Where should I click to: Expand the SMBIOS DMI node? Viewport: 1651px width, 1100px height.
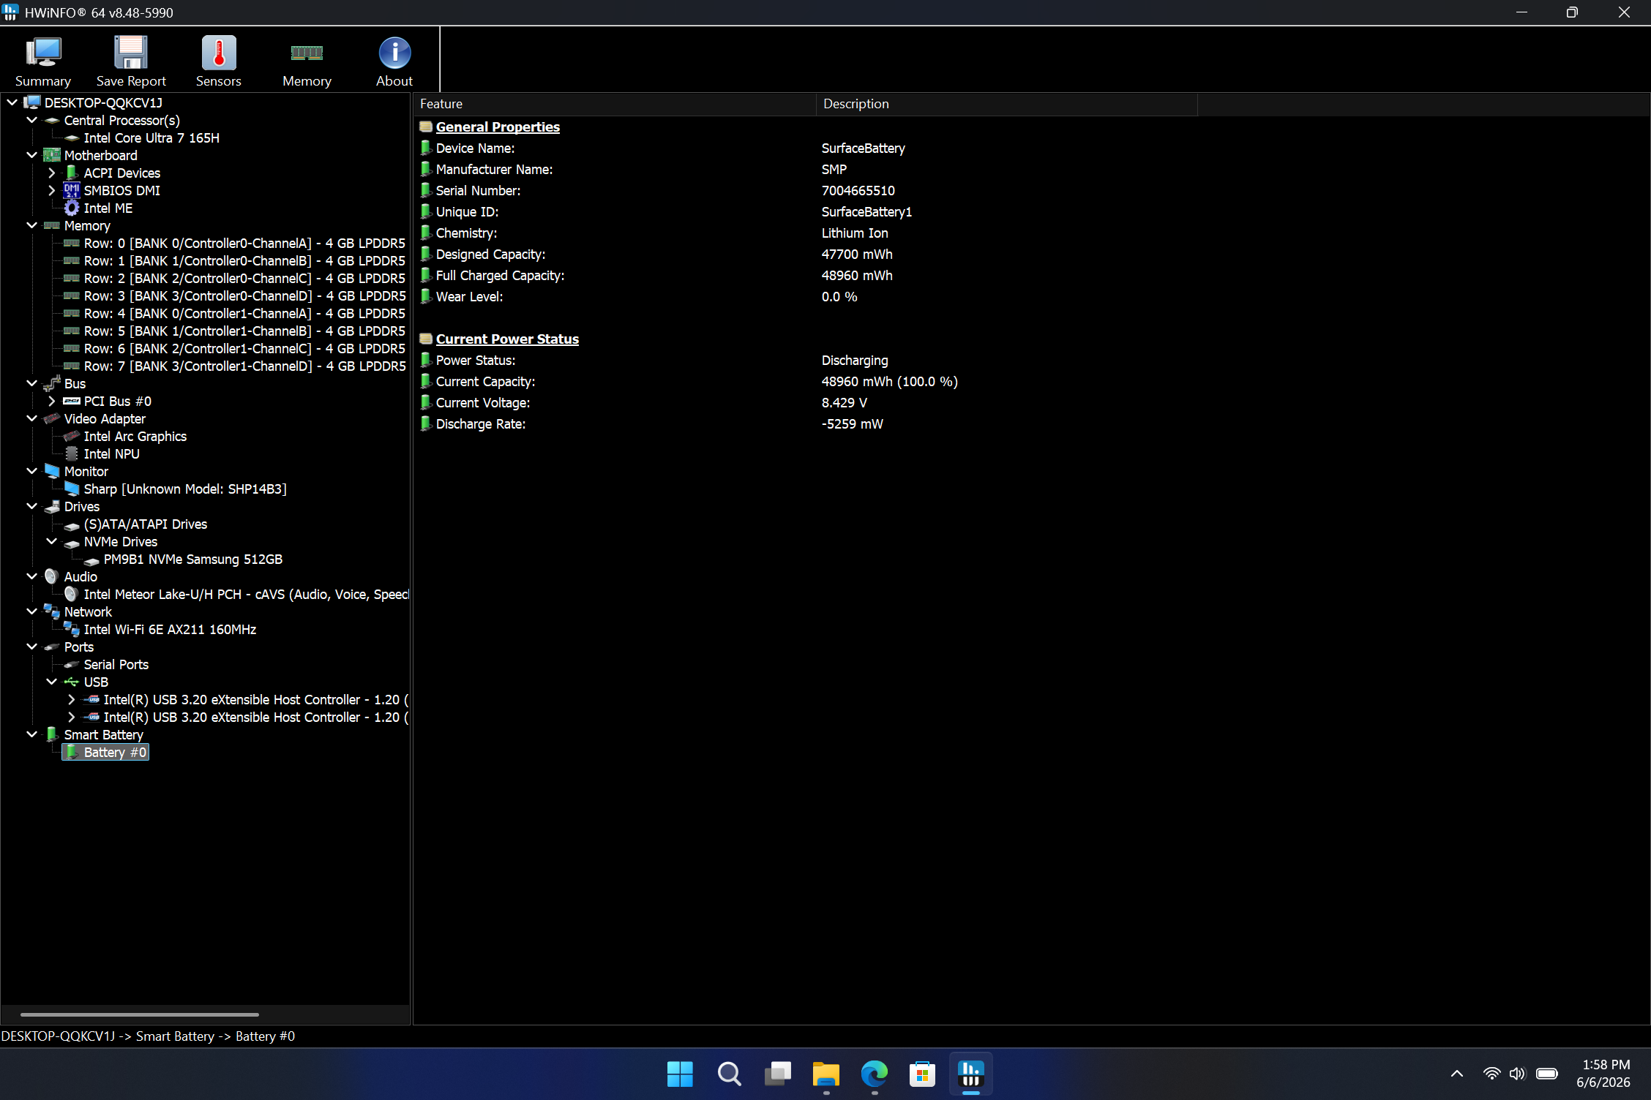[52, 190]
